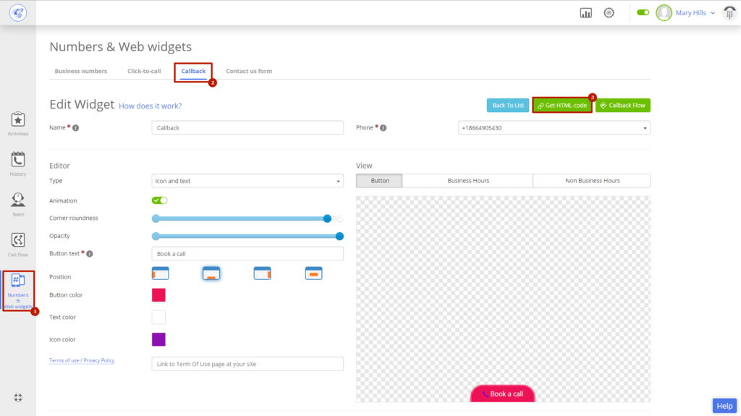
Task: Toggle the Animation switch
Action: tap(159, 200)
